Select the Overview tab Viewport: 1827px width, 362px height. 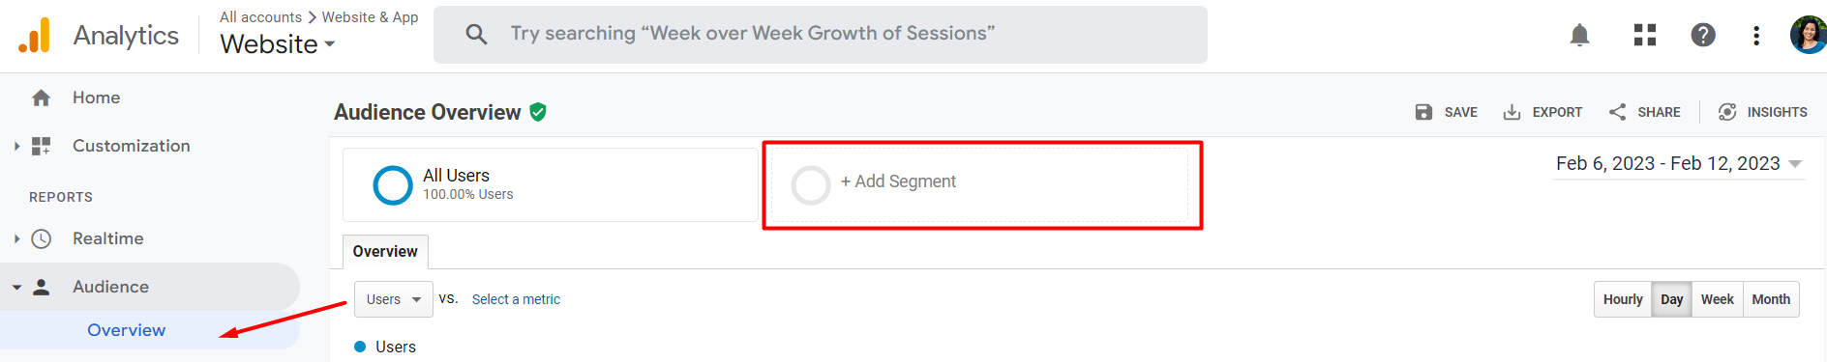tap(385, 252)
